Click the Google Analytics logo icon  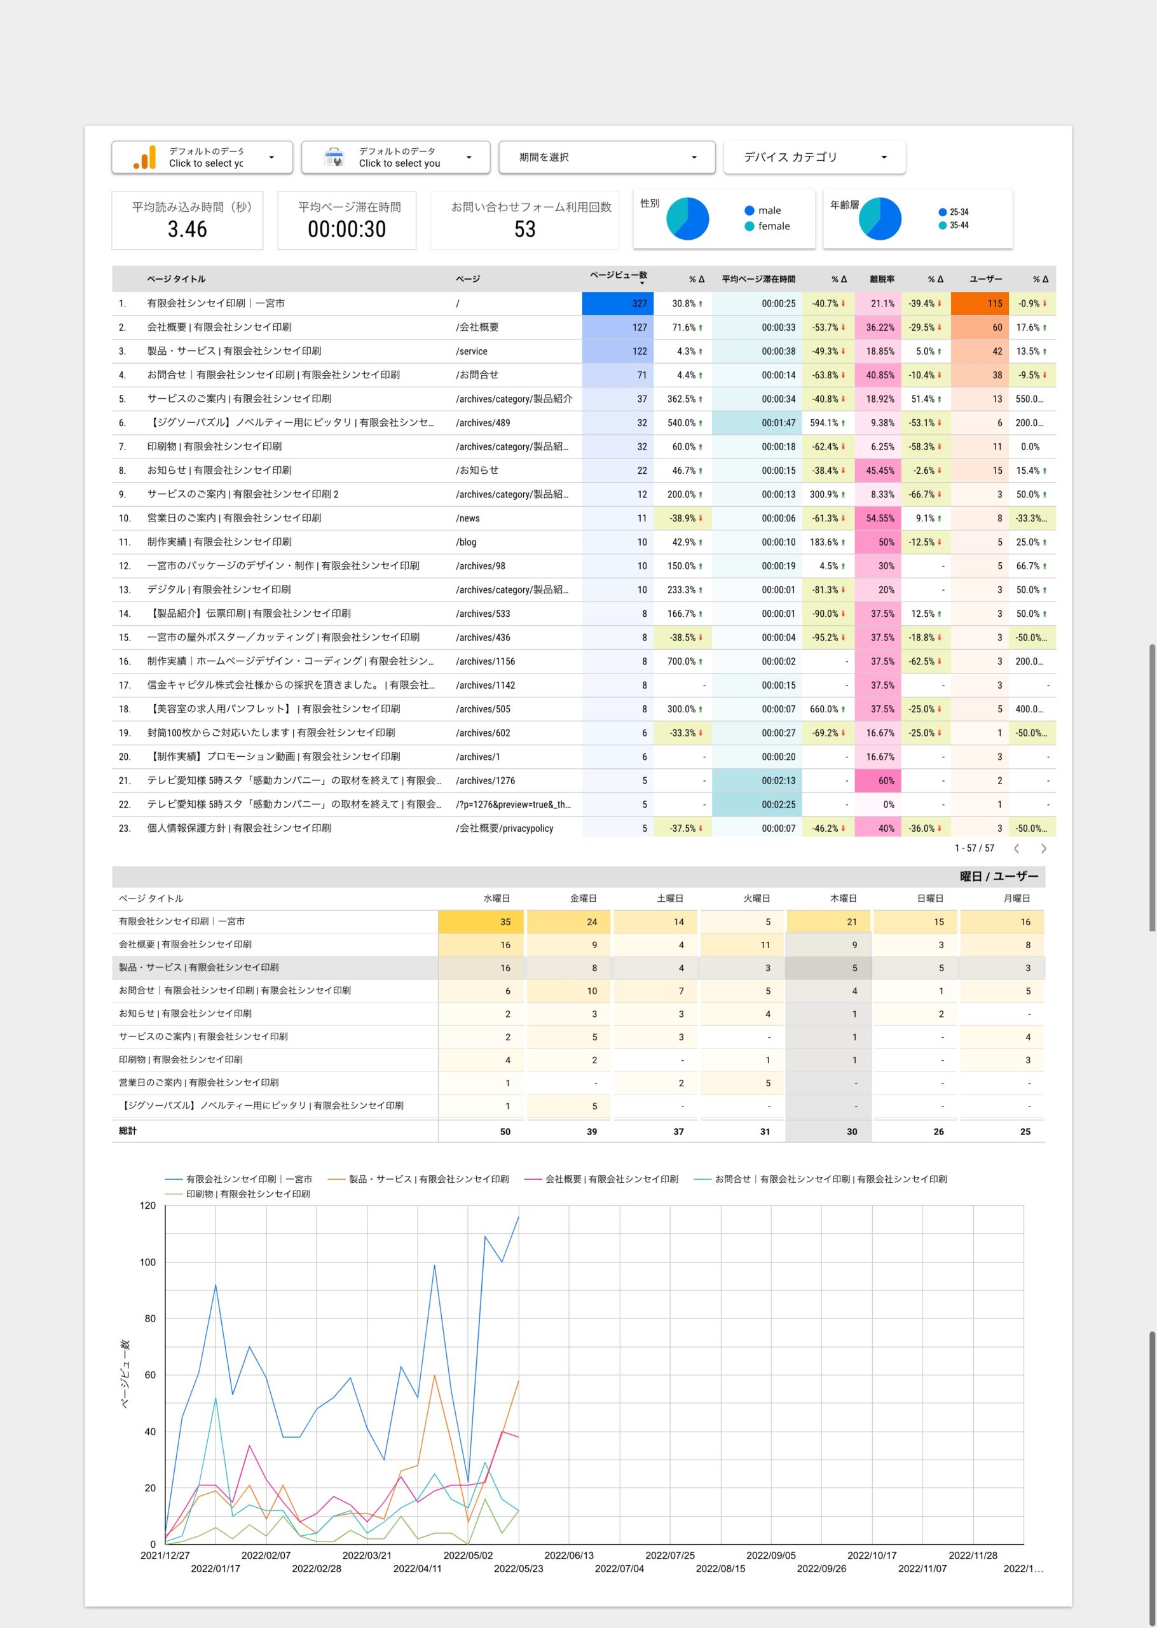tap(145, 158)
